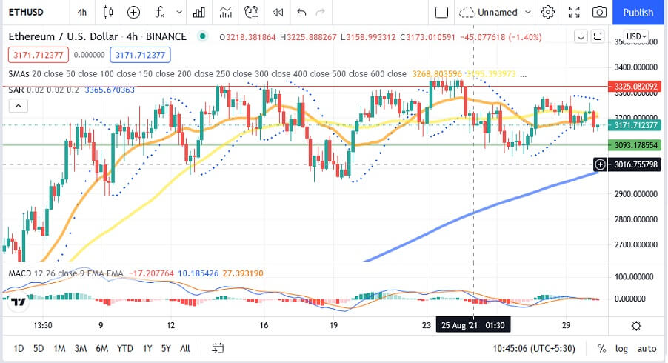Viewport: 668px width, 363px height.
Task: Take a snapshot with camera icon
Action: click(599, 12)
